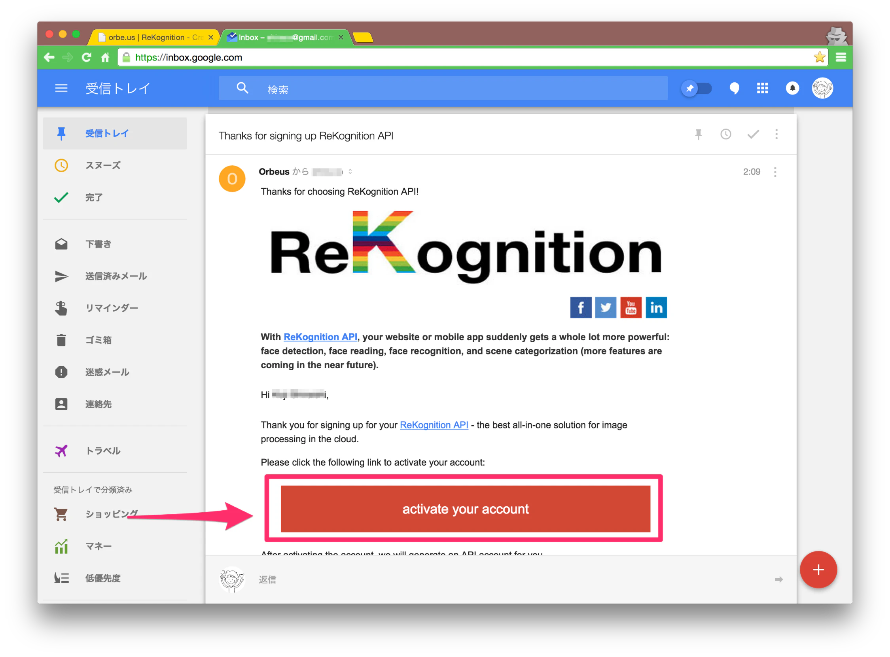Open Hangouts chat bubble icon

pos(734,88)
